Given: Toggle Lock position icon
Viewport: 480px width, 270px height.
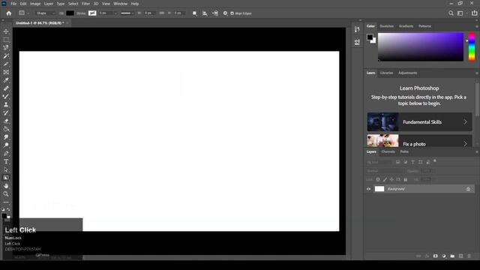Looking at the screenshot, I should tap(391, 180).
